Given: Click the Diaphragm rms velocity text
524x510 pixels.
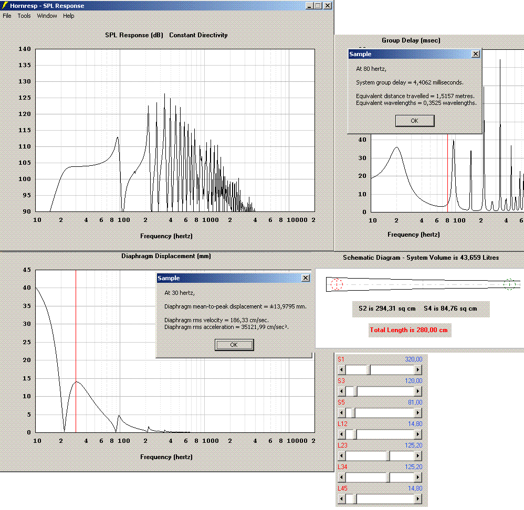Looking at the screenshot, I should pyautogui.click(x=216, y=320).
